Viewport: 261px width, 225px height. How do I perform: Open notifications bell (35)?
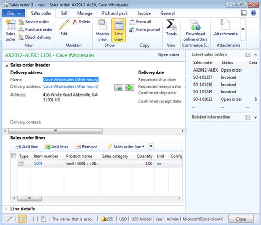coord(107,219)
